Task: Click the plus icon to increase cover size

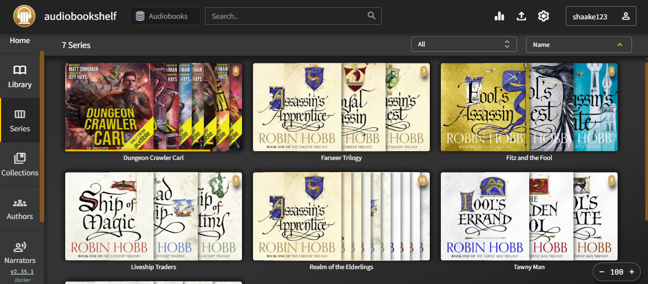Action: [631, 272]
